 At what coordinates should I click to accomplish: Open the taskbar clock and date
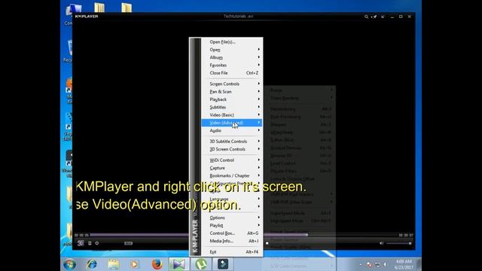point(404,264)
